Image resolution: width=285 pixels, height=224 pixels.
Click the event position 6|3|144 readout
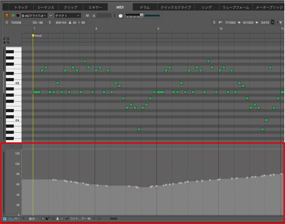61,23
